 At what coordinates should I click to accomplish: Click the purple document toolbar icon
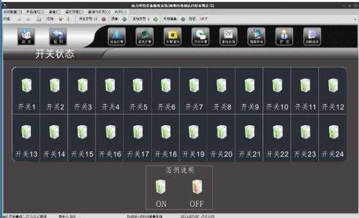tap(312, 36)
